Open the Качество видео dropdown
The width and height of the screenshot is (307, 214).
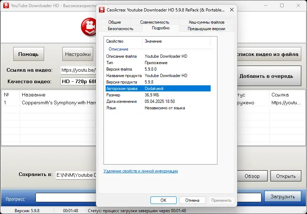[78, 81]
